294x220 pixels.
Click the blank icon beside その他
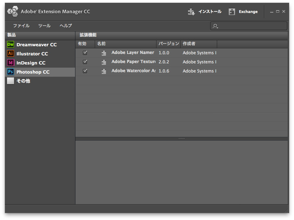(11, 81)
